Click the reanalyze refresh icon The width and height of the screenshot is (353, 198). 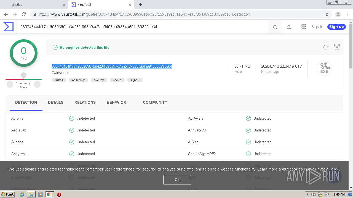click(326, 47)
